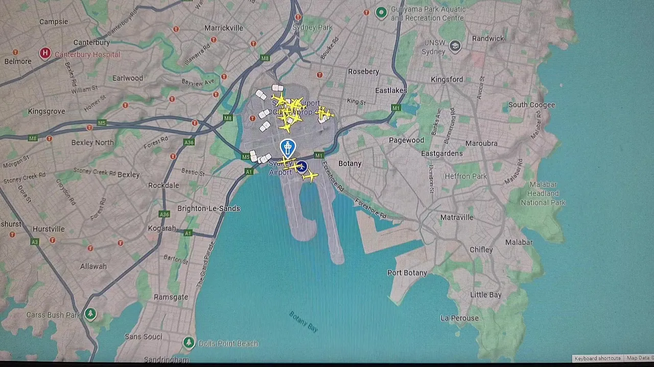Click the control tower map pin
Viewport: 654px width, 367px height.
(288, 148)
